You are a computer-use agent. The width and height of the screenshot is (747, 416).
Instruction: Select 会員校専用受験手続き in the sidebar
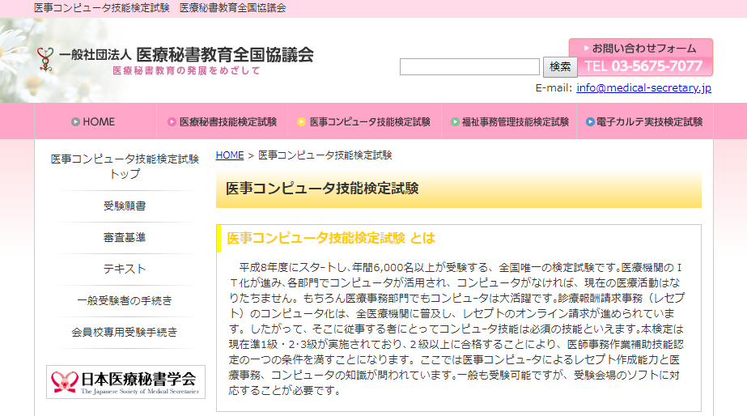pyautogui.click(x=125, y=332)
